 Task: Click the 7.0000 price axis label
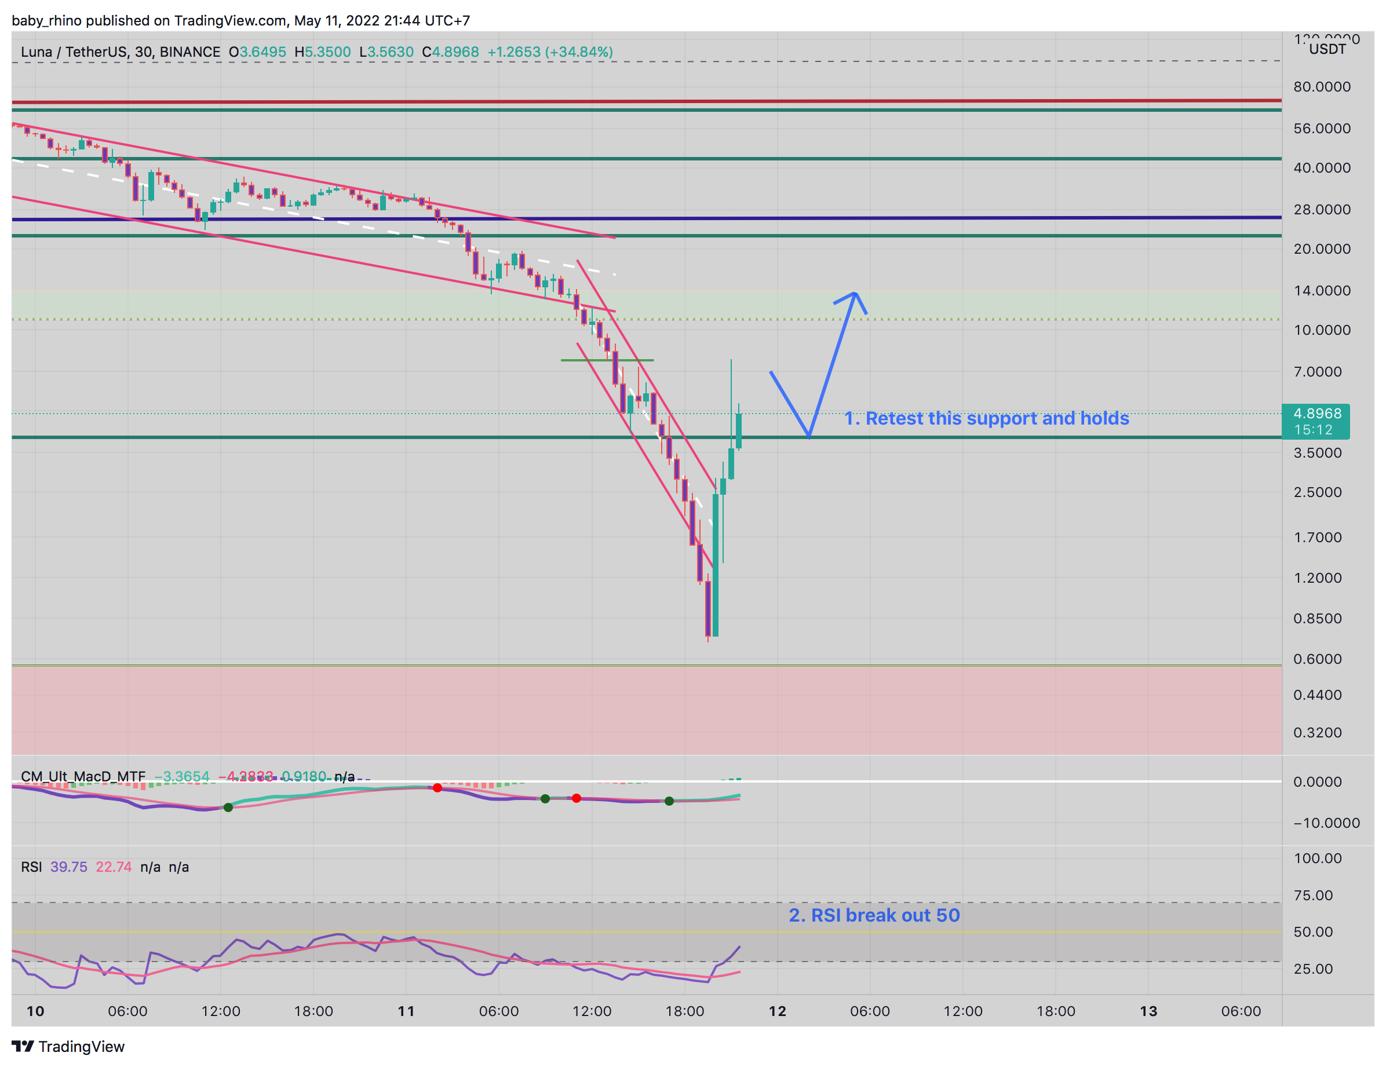click(1318, 372)
